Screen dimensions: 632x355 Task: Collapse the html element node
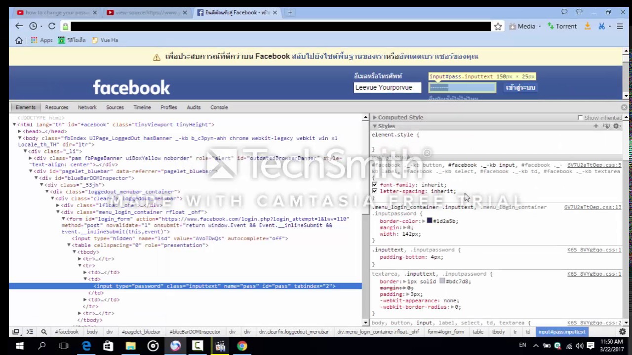tap(14, 125)
